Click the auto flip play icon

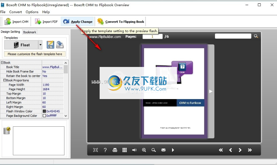pos(173,150)
